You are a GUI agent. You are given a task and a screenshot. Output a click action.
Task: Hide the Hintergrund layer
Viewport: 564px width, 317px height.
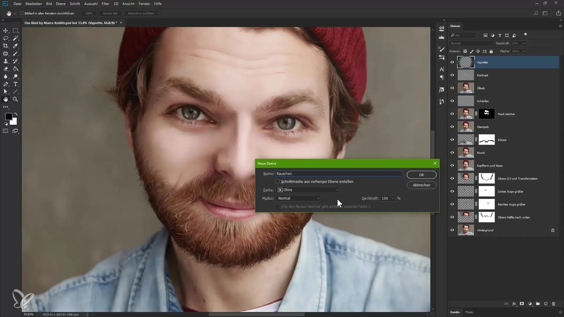[x=452, y=230]
